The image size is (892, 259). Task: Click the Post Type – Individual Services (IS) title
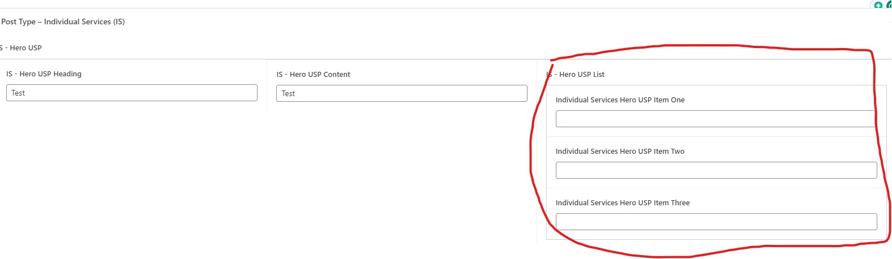63,21
